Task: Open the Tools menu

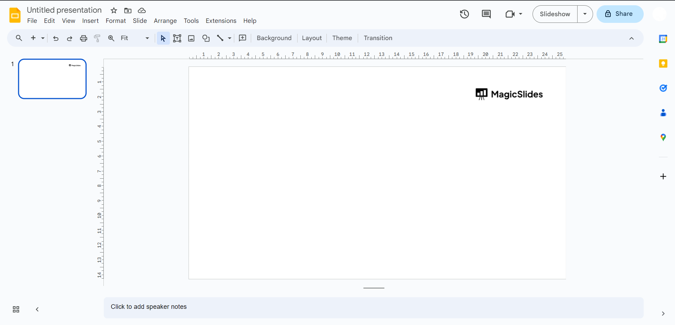Action: tap(191, 21)
